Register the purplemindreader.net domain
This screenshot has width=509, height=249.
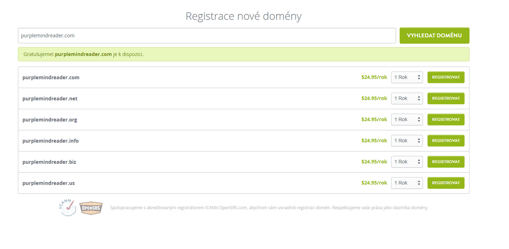[446, 98]
